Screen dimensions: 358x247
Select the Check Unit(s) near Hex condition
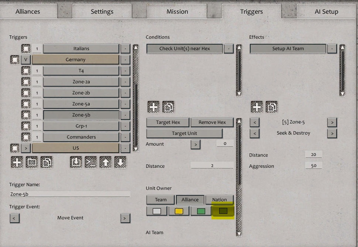pyautogui.click(x=185, y=49)
